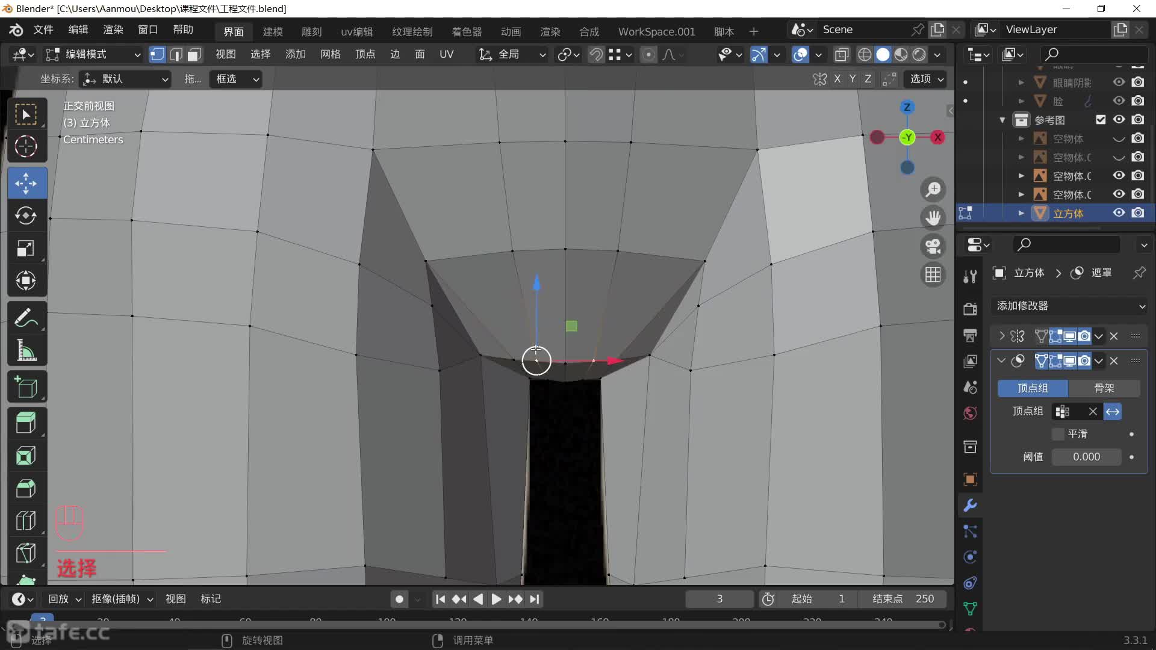Switch to the uv编辑 workspace tab
The height and width of the screenshot is (650, 1156).
tap(357, 32)
